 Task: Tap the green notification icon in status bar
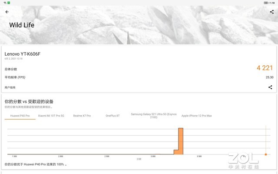9,3
